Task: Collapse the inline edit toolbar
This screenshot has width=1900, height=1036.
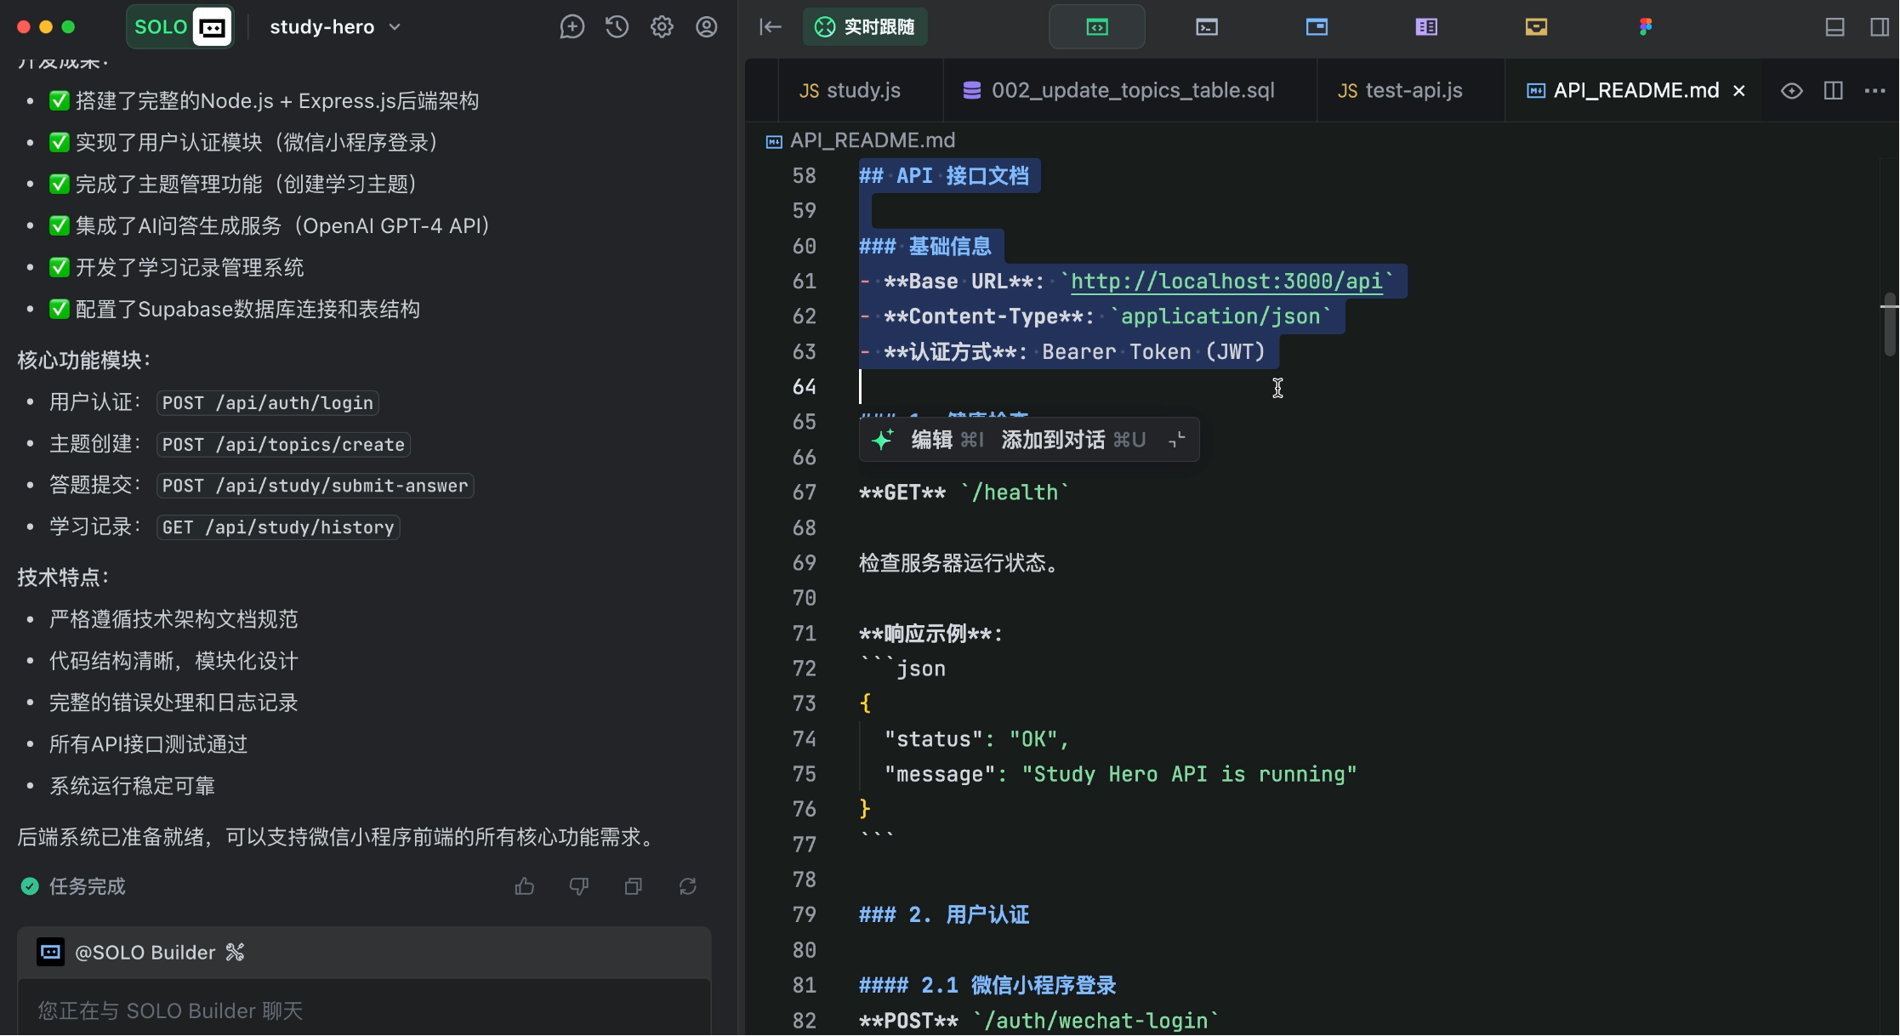Action: pos(1177,440)
